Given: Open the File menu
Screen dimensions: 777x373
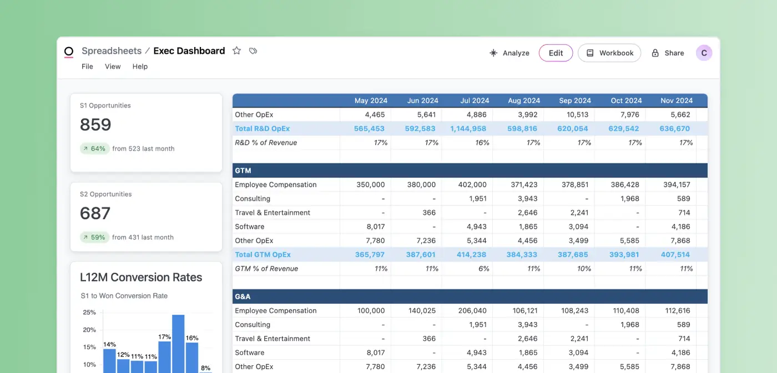Looking at the screenshot, I should point(87,67).
